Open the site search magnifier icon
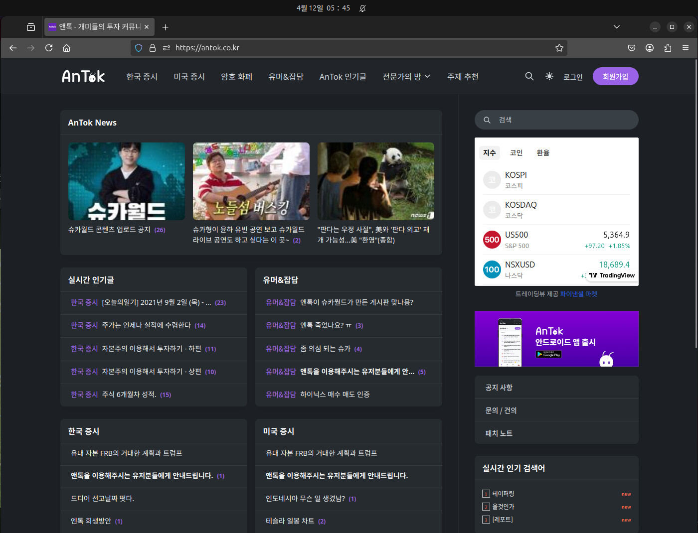This screenshot has width=698, height=533. coord(529,76)
